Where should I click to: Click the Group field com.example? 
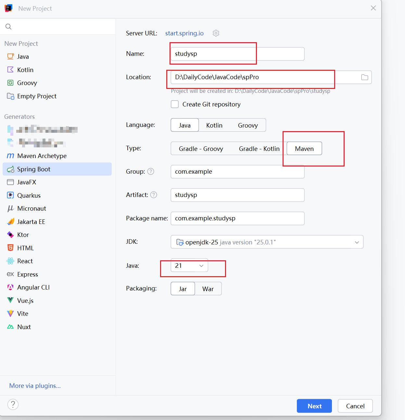tap(238, 172)
